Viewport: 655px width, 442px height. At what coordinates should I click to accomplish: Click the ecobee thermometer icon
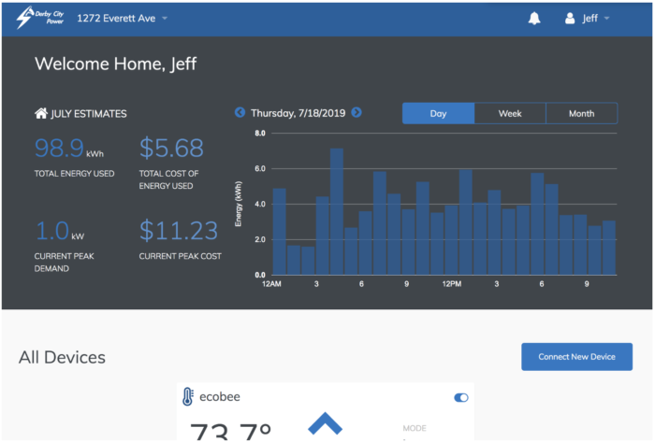tap(188, 397)
